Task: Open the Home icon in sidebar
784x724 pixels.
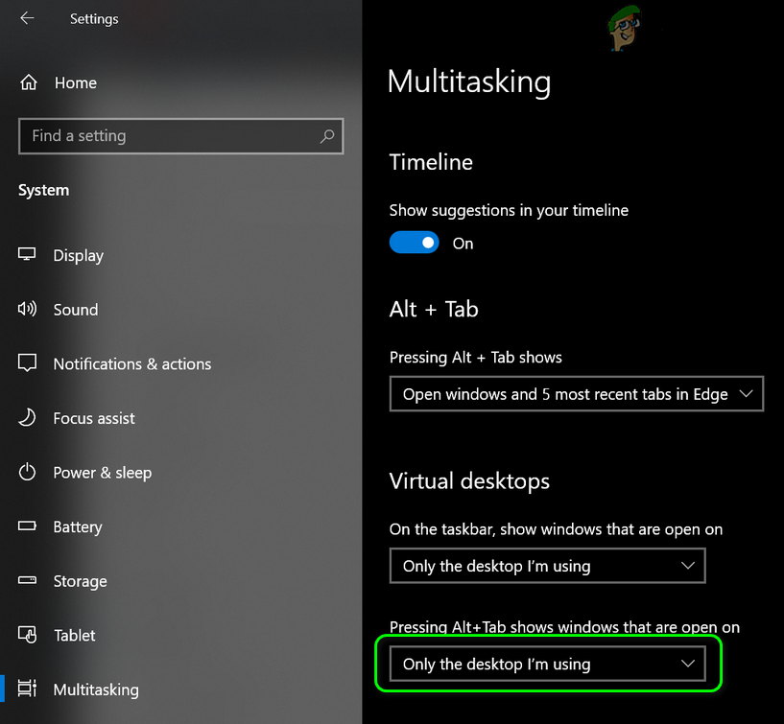Action: (x=29, y=82)
